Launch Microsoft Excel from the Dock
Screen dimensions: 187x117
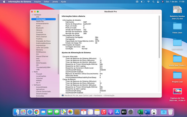click(x=140, y=112)
